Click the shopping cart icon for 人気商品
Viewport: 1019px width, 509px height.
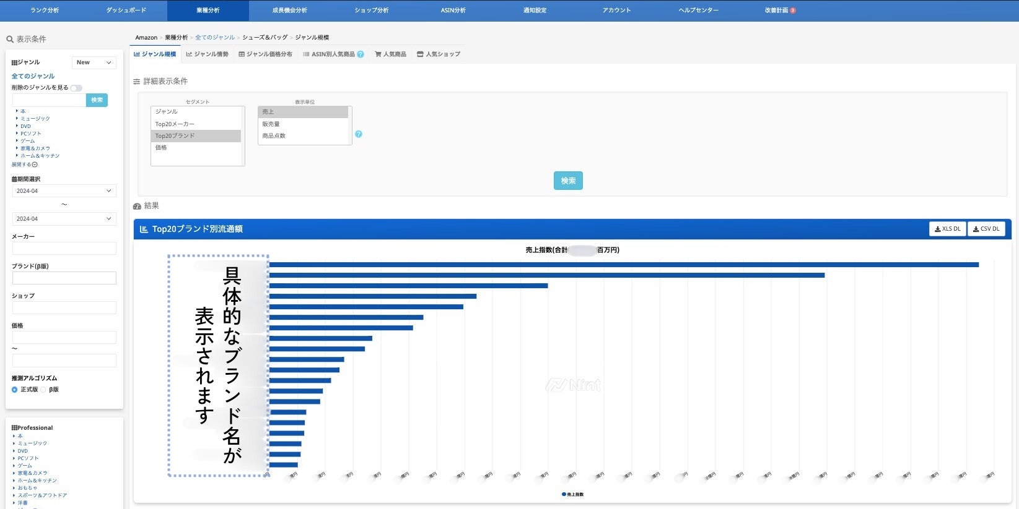[378, 54]
